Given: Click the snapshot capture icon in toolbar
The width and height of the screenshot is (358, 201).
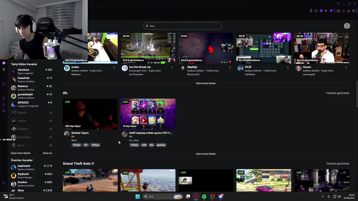Looking at the screenshot, I should [316, 11].
